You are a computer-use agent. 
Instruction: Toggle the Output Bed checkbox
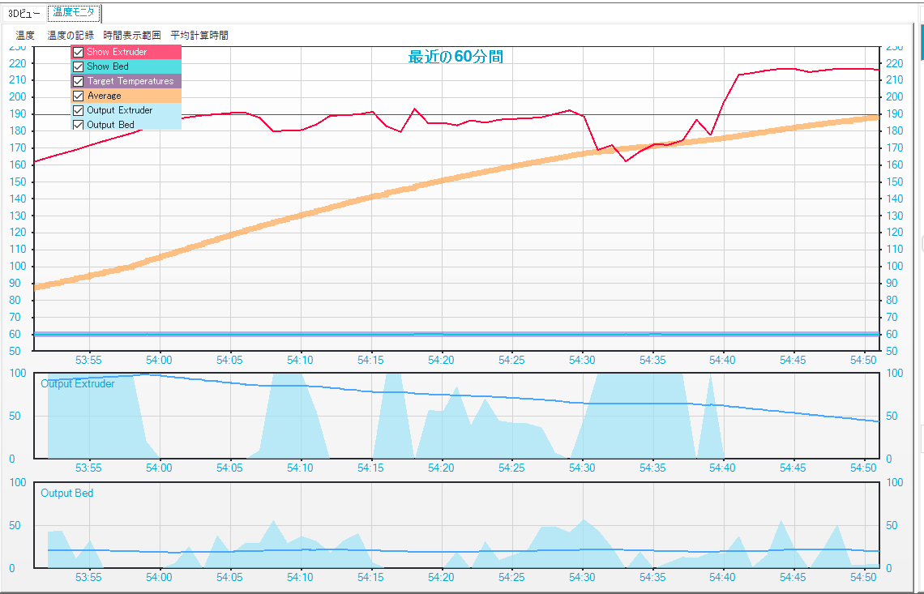78,125
